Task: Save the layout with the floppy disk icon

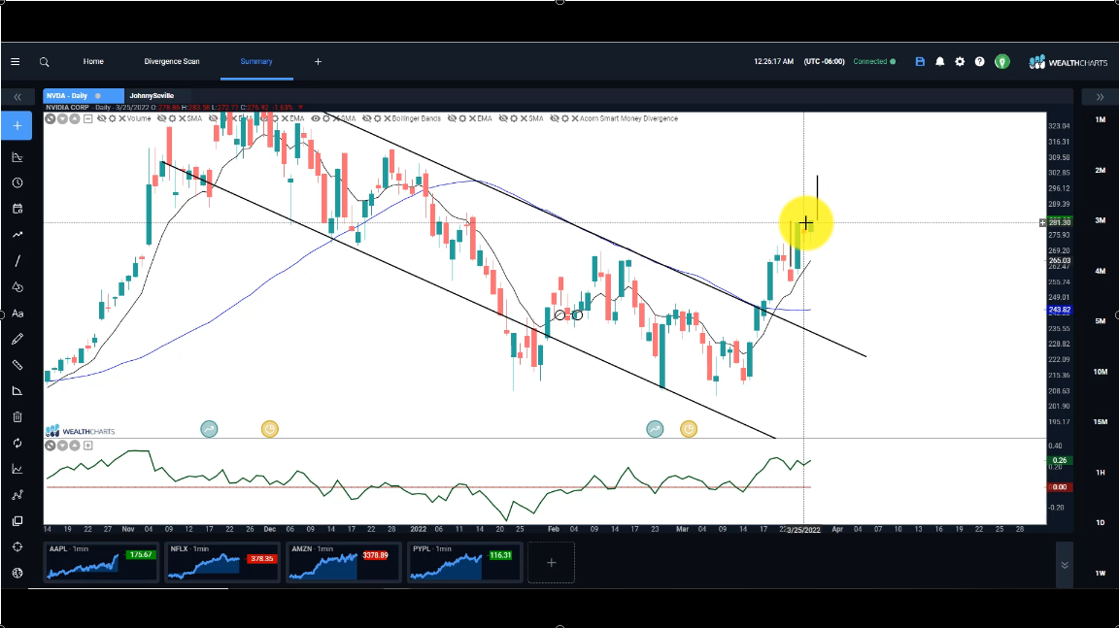Action: point(920,62)
